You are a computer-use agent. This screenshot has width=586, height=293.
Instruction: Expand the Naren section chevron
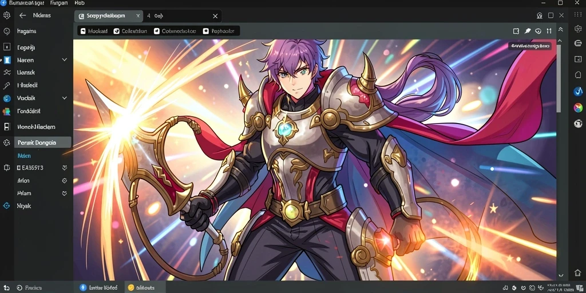(64, 60)
